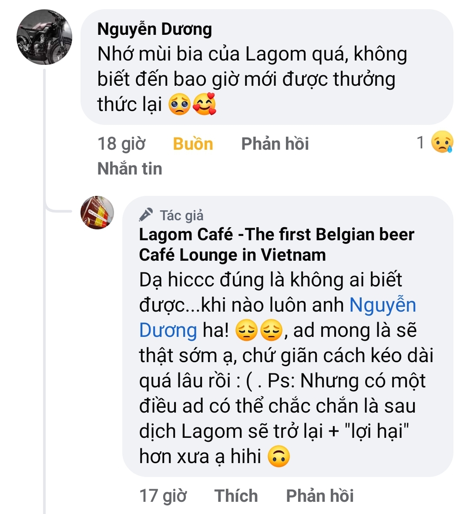This screenshot has height=514, width=470.
Task: Open Nguyễn Dương's motorcycle profile picture
Action: click(44, 37)
